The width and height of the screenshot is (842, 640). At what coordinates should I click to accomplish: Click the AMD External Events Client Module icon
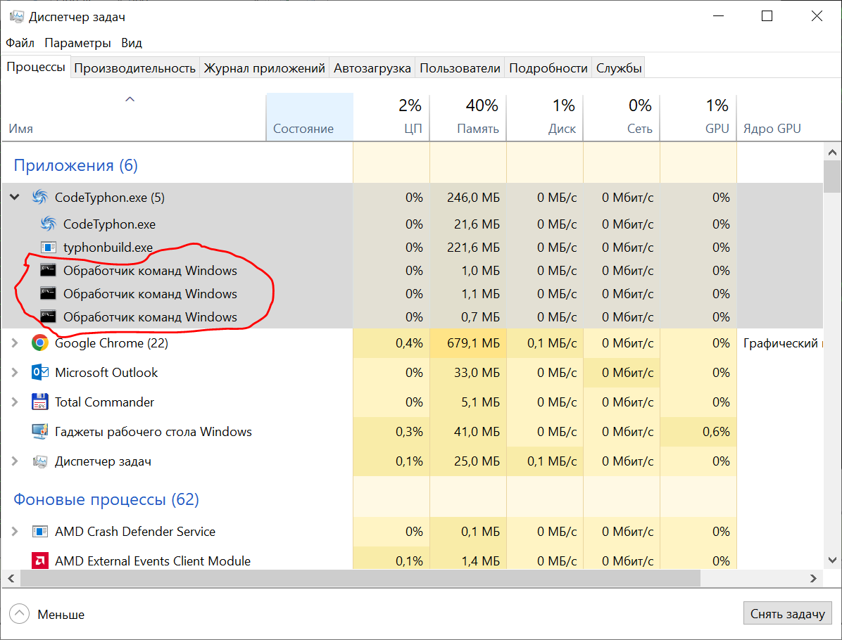(39, 561)
